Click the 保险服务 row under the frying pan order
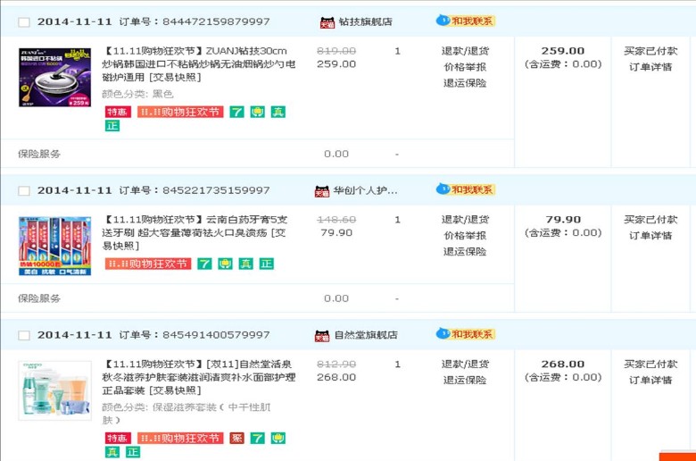This screenshot has height=461, width=696. [258, 154]
